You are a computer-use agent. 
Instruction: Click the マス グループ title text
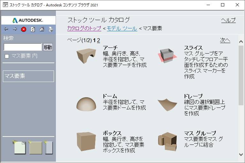click(x=200, y=133)
